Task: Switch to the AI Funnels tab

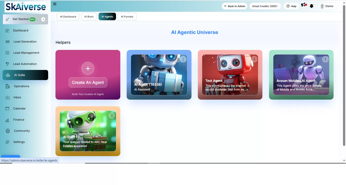Action: coord(127,17)
